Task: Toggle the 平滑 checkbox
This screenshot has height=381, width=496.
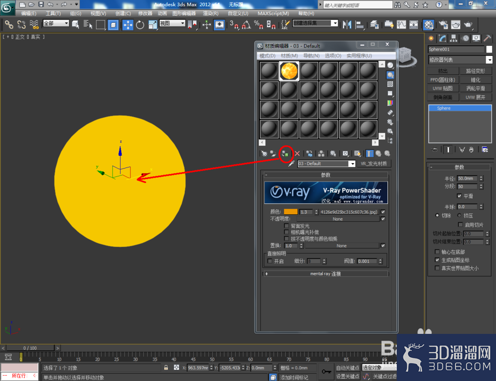Action: 459,196
